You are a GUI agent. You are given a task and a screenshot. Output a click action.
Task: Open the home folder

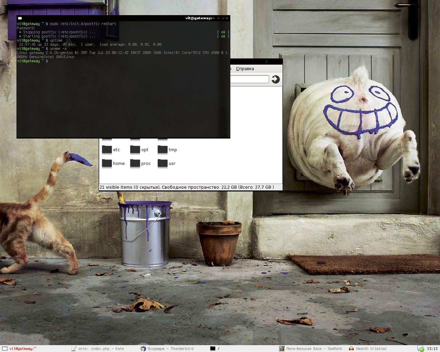click(113, 164)
